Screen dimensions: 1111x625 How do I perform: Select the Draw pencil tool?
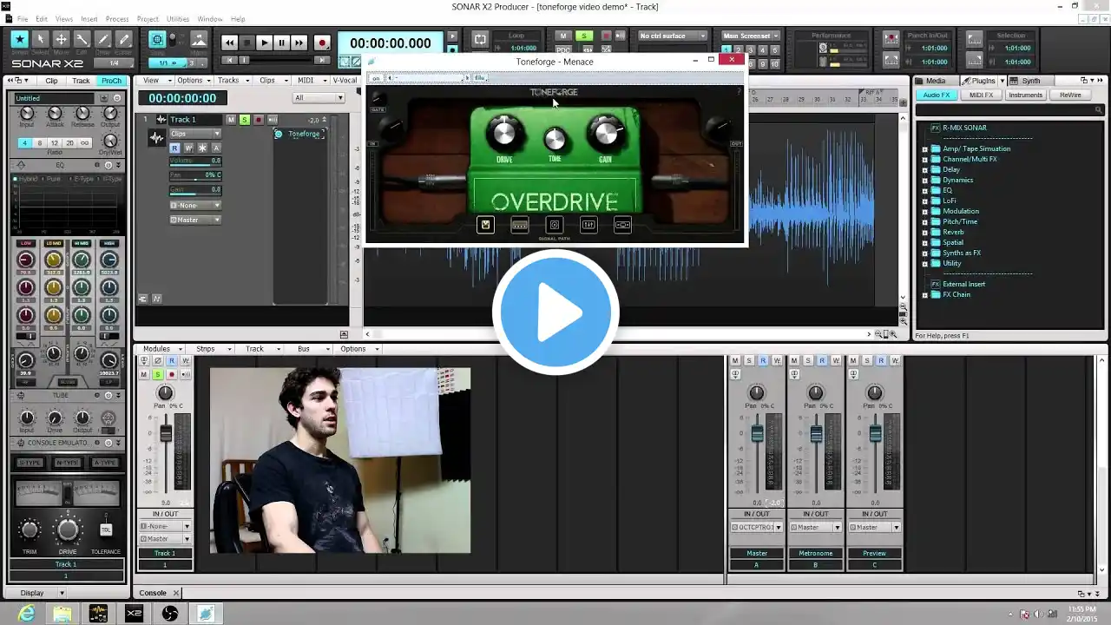(x=103, y=40)
